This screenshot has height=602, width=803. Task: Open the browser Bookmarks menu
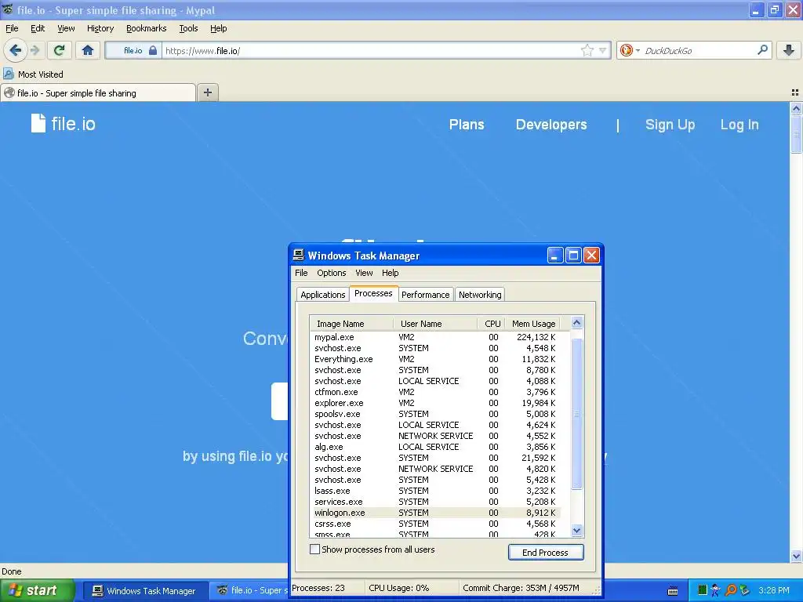147,28
